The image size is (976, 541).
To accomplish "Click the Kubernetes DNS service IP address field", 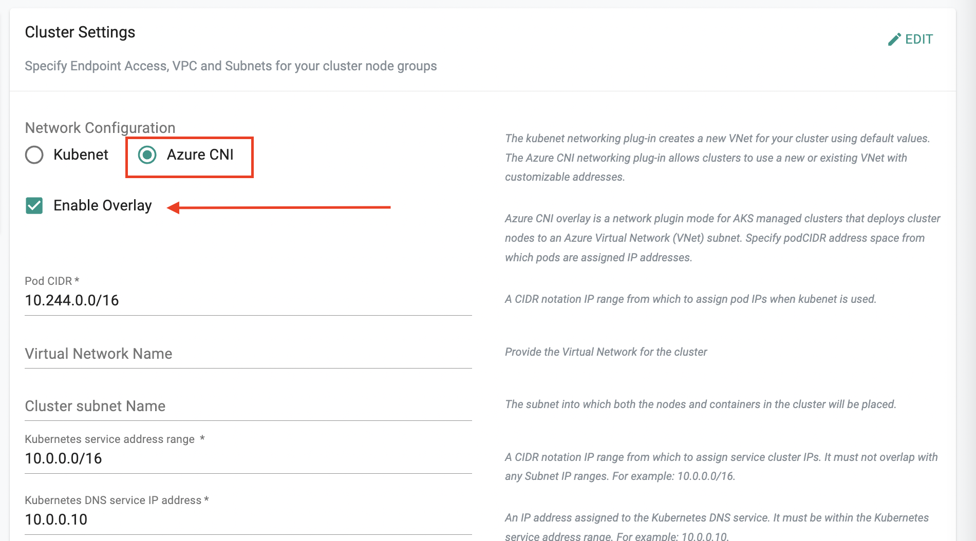I will (x=248, y=519).
